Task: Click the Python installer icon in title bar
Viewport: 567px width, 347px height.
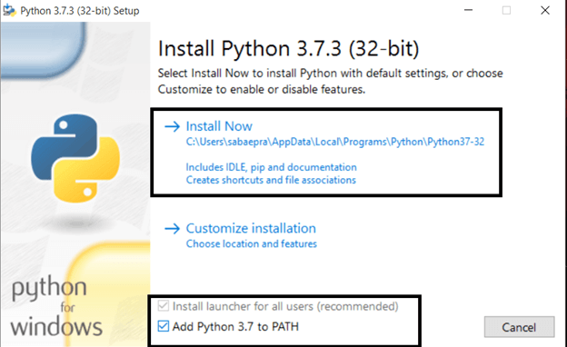Action: (x=9, y=11)
